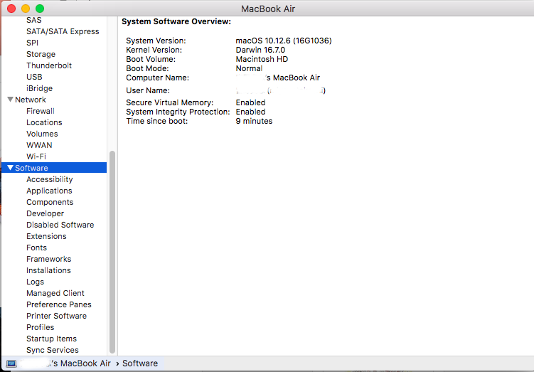Open Startup Items entry

pos(51,339)
